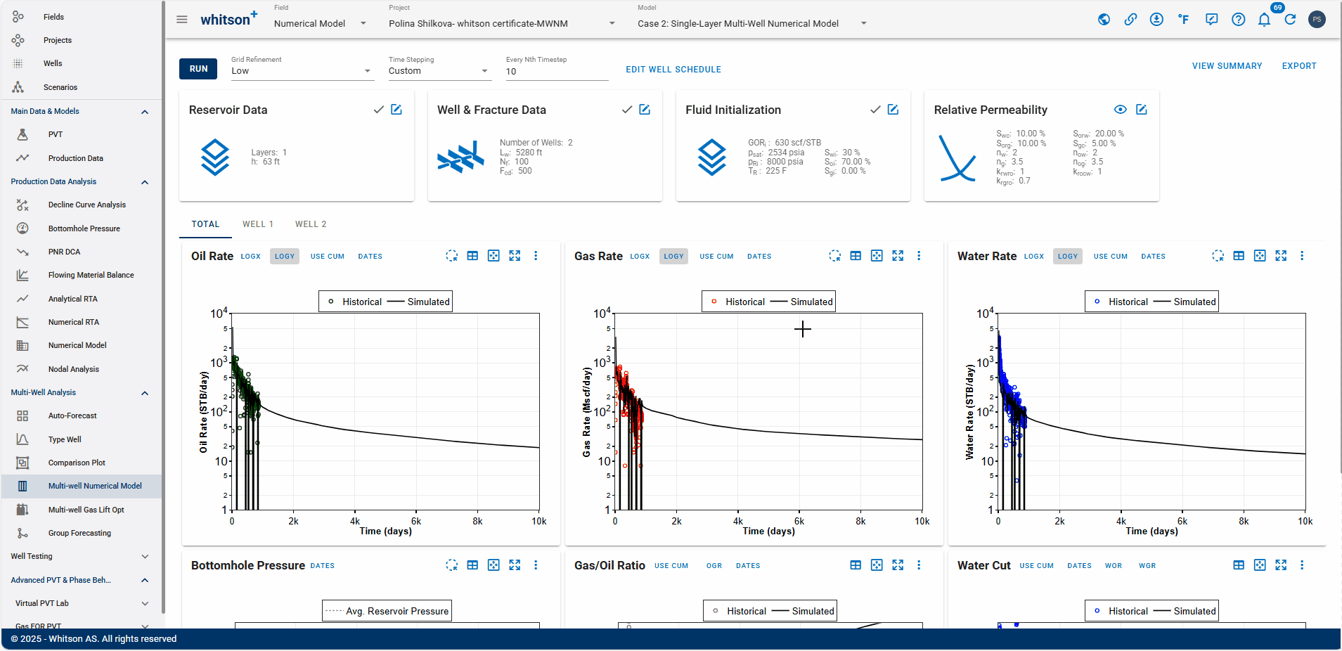The height and width of the screenshot is (651, 1342).
Task: Edit Reservoir Data card with pencil icon
Action: [396, 110]
